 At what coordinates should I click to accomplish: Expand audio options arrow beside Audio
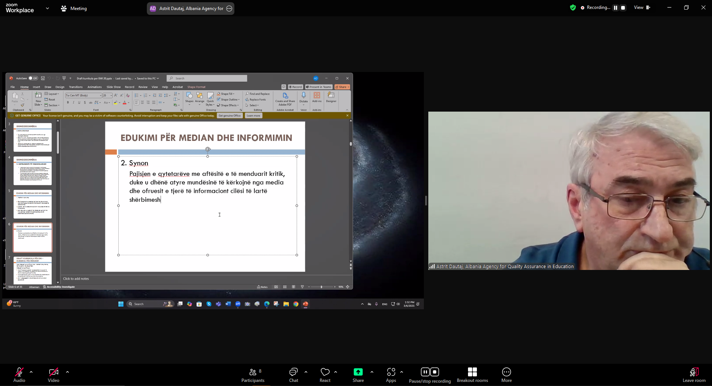point(31,372)
